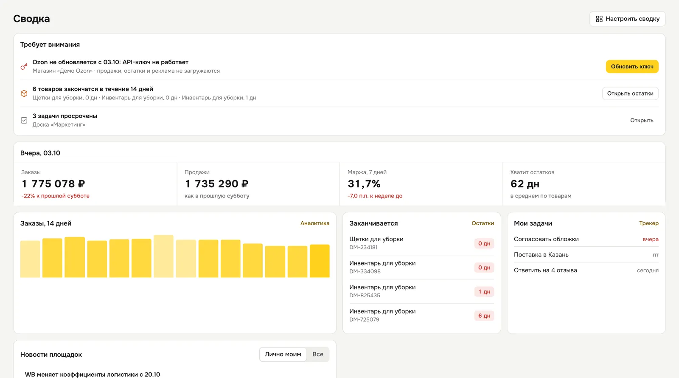This screenshot has height=378, width=679.
Task: Open task Ответить на 4 отзыва
Action: pos(586,270)
